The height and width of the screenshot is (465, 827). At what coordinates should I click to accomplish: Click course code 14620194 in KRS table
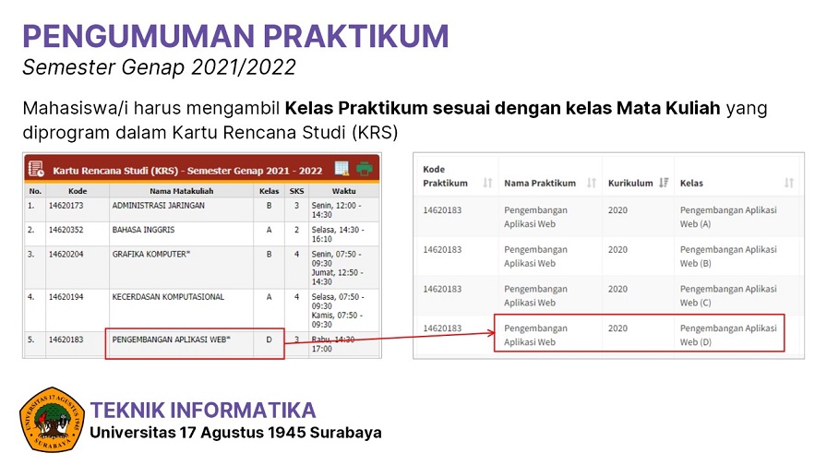click(66, 297)
